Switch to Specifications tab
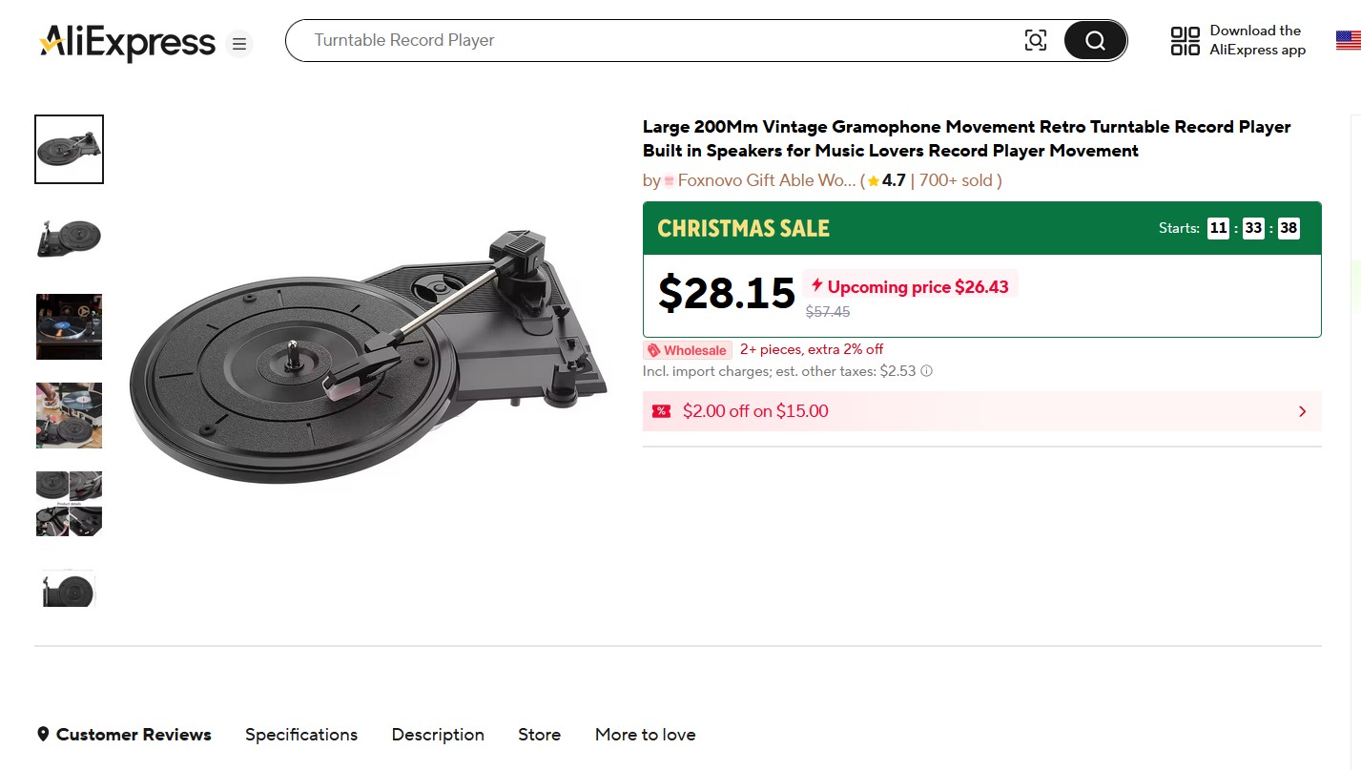Image resolution: width=1361 pixels, height=770 pixels. click(301, 735)
